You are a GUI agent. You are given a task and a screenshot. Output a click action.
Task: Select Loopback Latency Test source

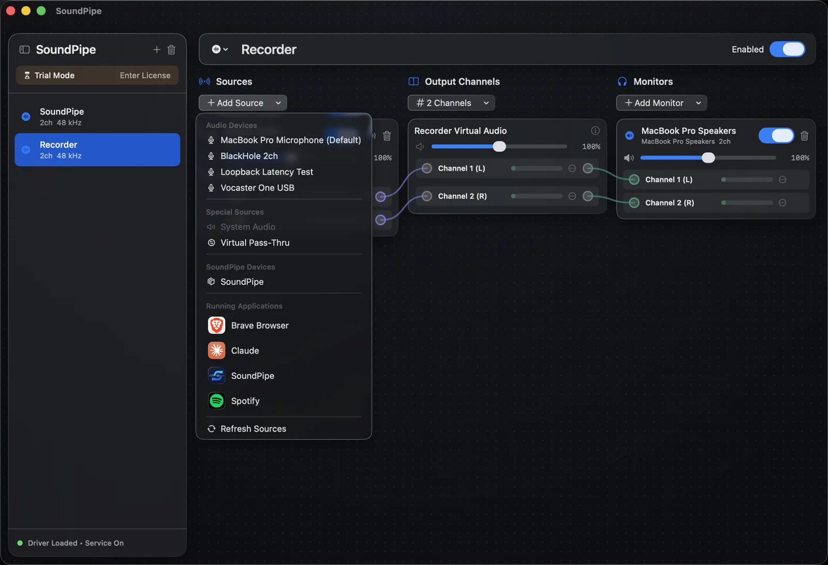[x=284, y=172]
